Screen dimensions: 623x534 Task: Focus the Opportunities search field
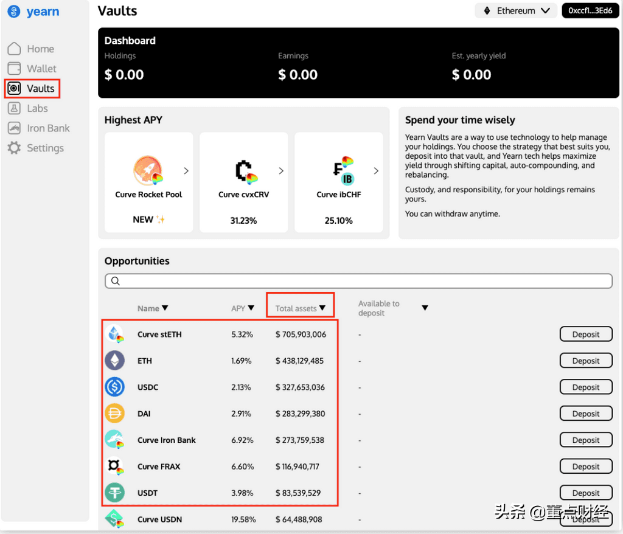(x=358, y=281)
